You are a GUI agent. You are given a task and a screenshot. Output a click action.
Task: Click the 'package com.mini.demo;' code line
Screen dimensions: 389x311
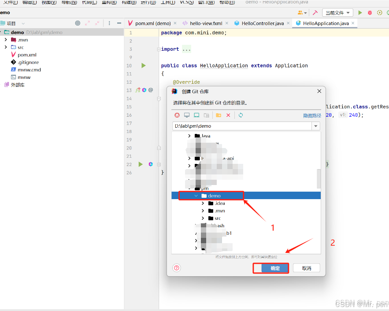tap(194, 33)
